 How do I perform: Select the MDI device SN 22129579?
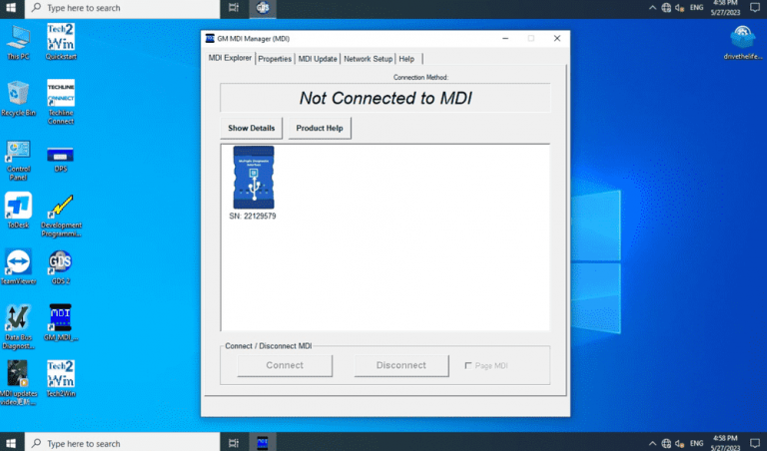click(253, 179)
